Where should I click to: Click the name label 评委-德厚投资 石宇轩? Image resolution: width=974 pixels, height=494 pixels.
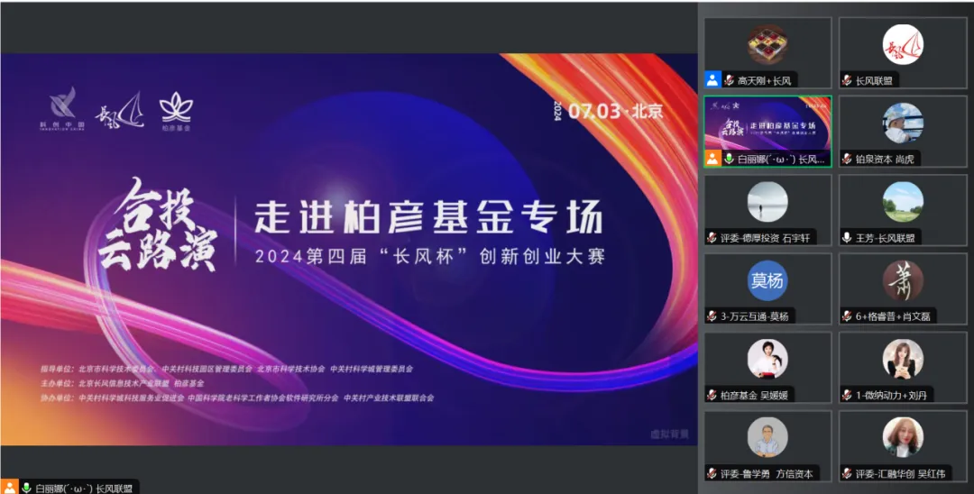pos(766,238)
